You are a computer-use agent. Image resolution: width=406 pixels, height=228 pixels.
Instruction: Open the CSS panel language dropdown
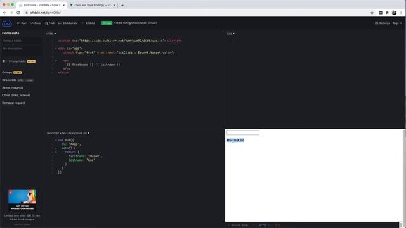(x=231, y=34)
